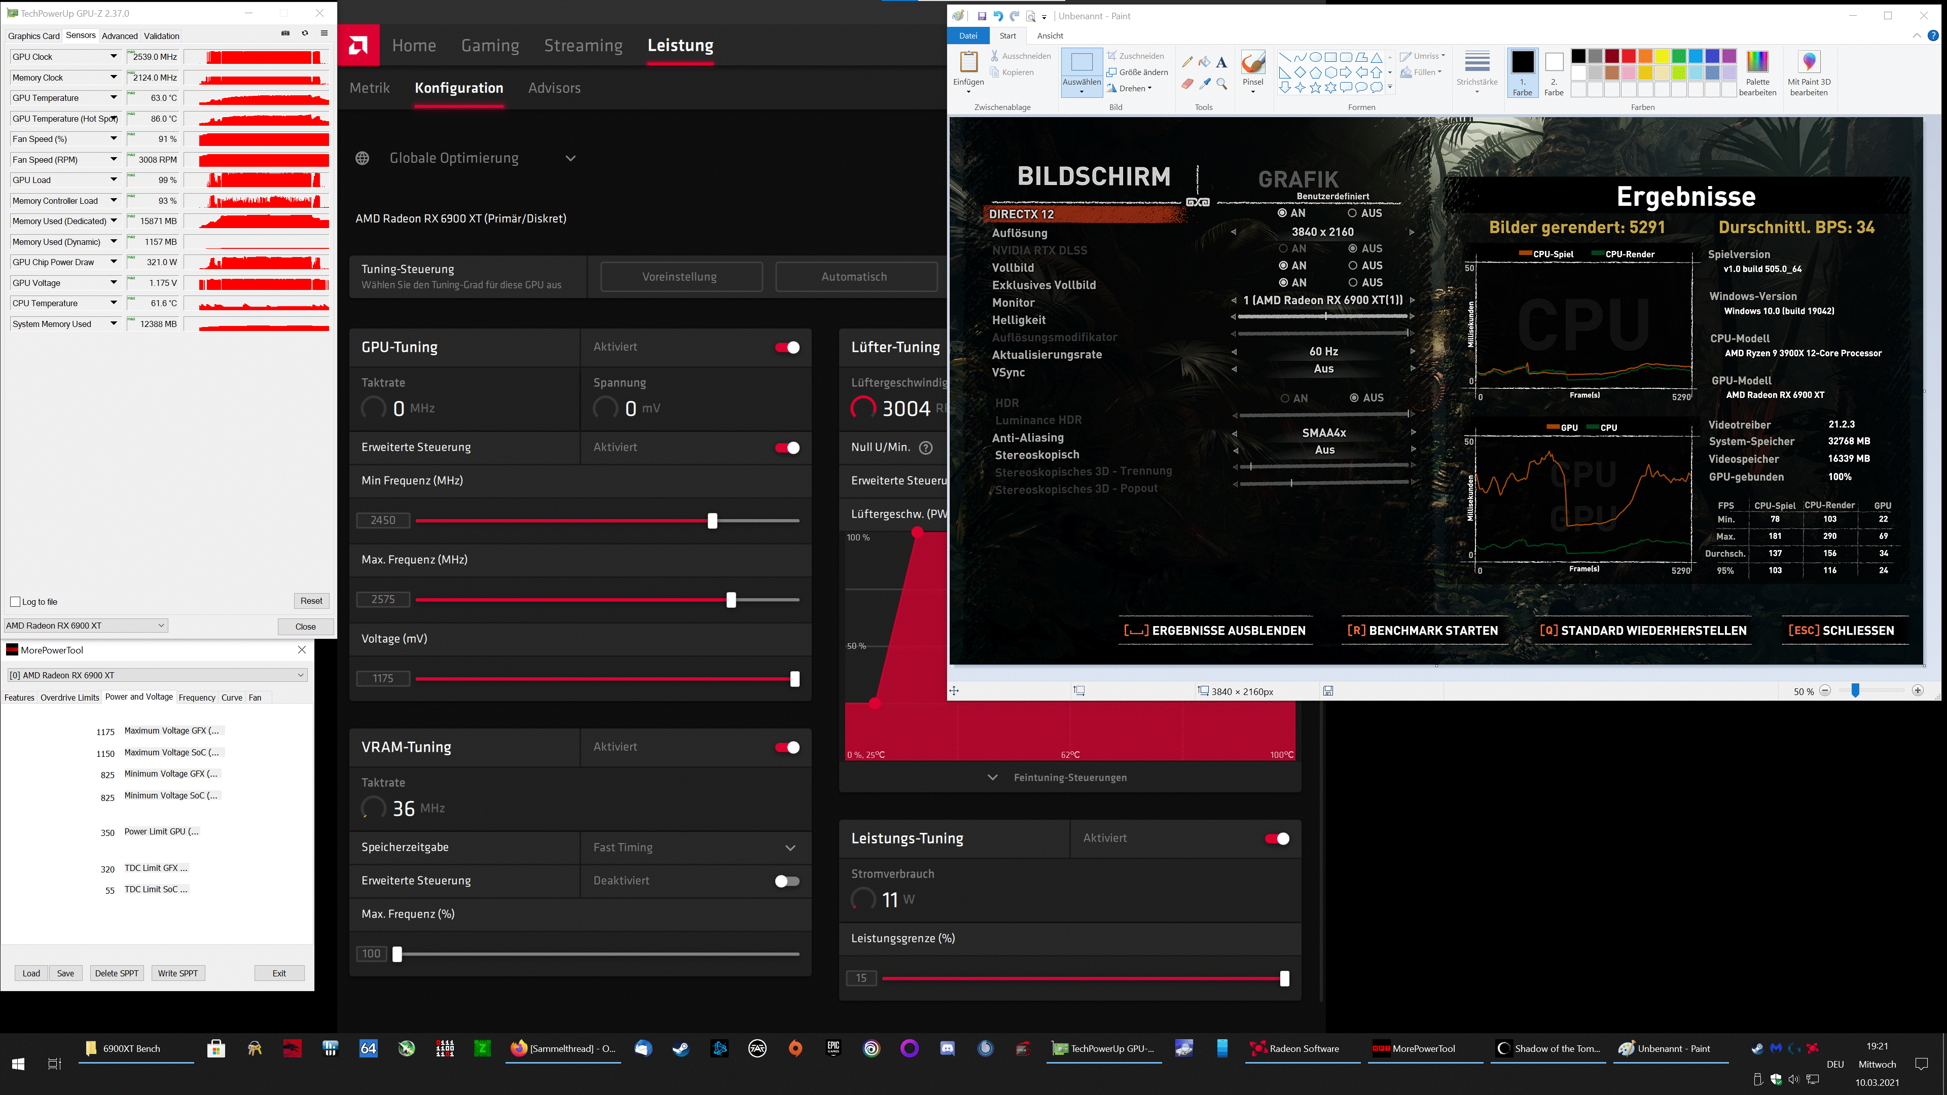The width and height of the screenshot is (1947, 1095).
Task: Open the GPU selector dropdown in GPU-Z
Action: pyautogui.click(x=85, y=626)
